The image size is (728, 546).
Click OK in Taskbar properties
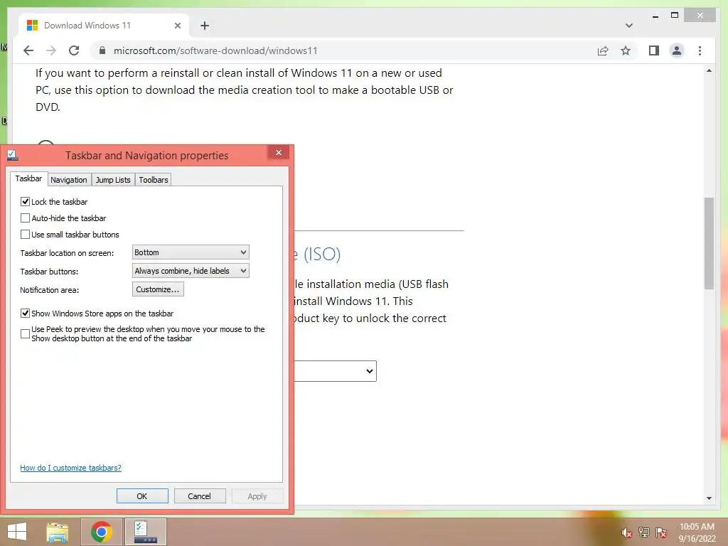(142, 496)
